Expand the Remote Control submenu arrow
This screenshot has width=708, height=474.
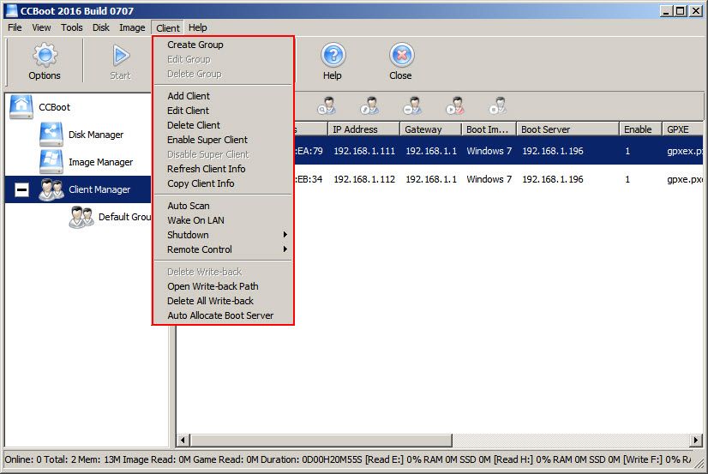(285, 249)
